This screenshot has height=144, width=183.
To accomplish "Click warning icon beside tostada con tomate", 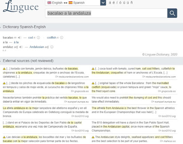I will point(4,69).
